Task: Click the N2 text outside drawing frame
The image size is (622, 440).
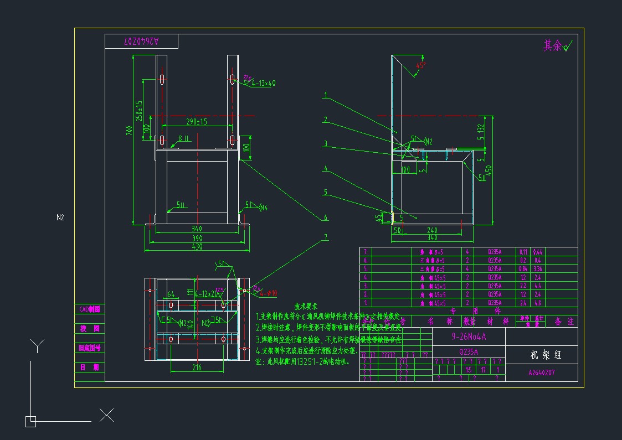Action: point(60,218)
